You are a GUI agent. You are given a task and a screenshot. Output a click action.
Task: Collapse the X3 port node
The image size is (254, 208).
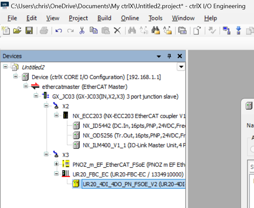click(x=46, y=154)
